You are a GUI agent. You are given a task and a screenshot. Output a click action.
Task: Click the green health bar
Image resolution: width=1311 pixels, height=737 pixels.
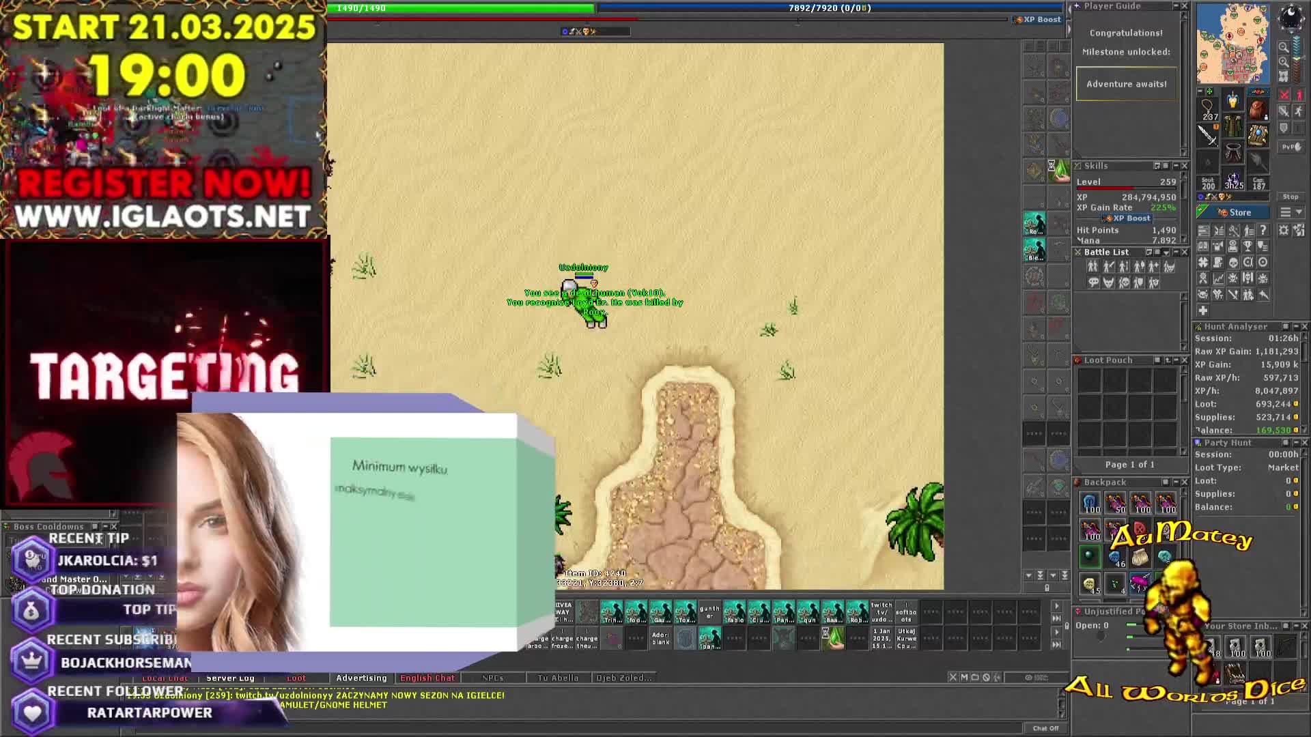pyautogui.click(x=460, y=8)
